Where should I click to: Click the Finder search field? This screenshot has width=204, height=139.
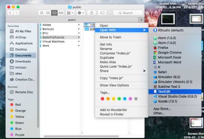point(128,13)
